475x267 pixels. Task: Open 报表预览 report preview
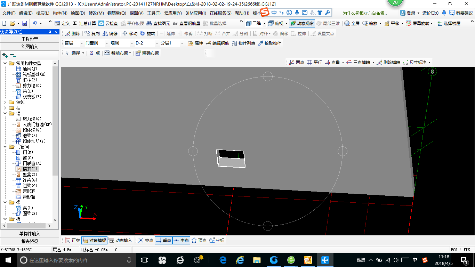(30, 241)
